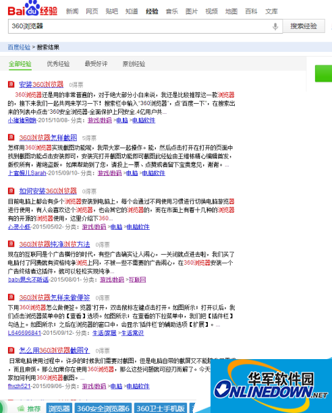Image resolution: width=332 pixels, height=413 pixels.
Task: Click 互联网 category under 360浏览器纯净浏览方法
Action: (137, 280)
